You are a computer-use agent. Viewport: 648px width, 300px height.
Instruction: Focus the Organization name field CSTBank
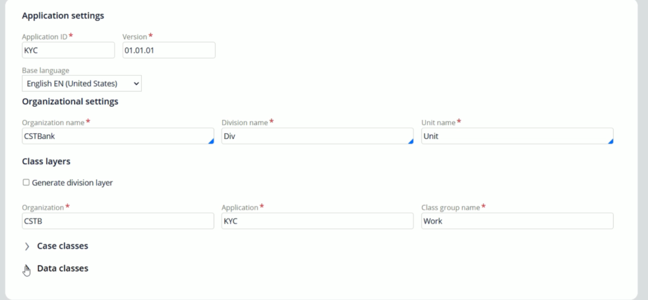(118, 136)
